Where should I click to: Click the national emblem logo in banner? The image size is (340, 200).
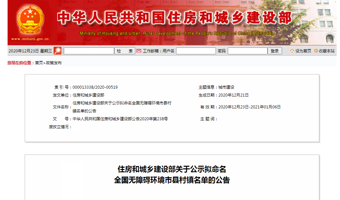[x=30, y=19]
